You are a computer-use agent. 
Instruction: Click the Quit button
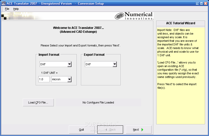pyautogui.click(x=81, y=130)
